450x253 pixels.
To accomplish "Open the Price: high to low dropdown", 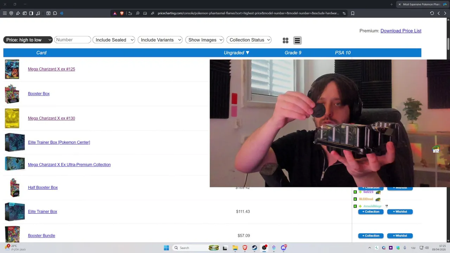I will point(28,40).
